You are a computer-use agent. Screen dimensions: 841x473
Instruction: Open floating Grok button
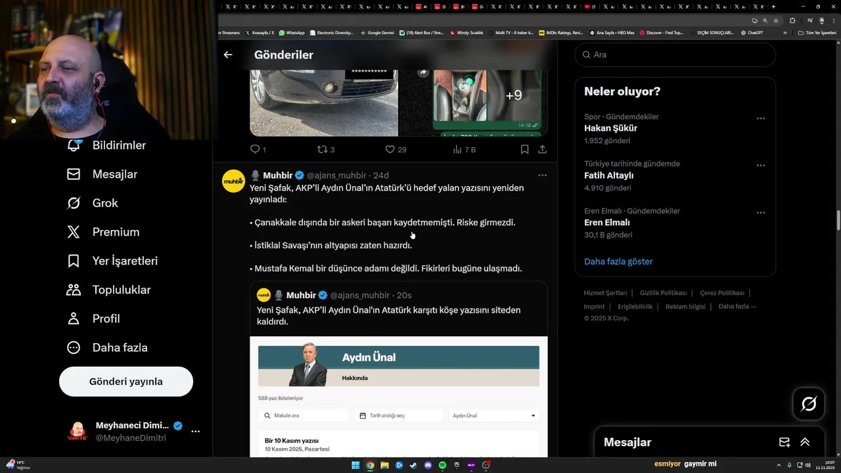click(809, 404)
